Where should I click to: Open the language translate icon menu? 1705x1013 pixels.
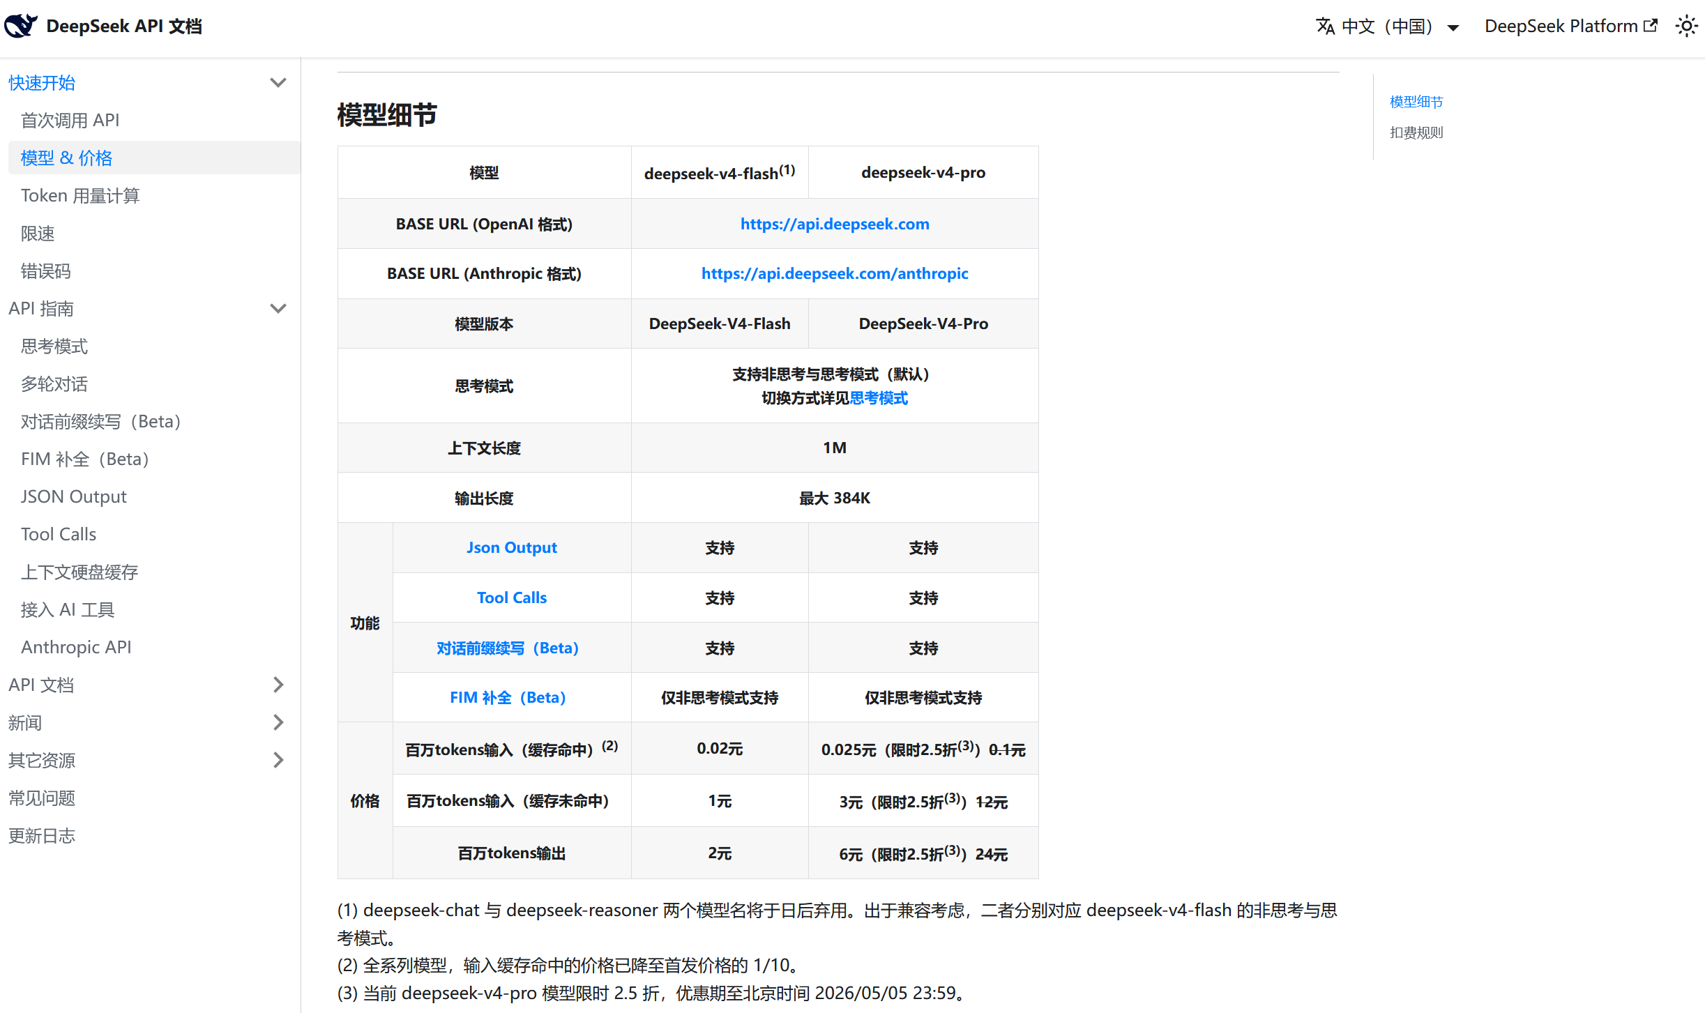coord(1325,26)
